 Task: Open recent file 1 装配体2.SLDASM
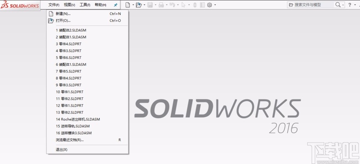(x=88, y=30)
